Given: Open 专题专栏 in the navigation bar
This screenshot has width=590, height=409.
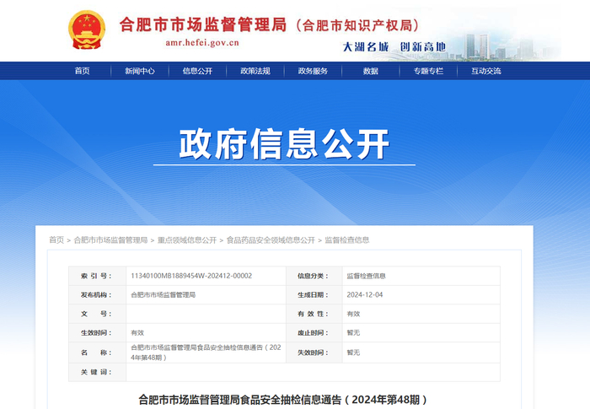Looking at the screenshot, I should click(428, 71).
